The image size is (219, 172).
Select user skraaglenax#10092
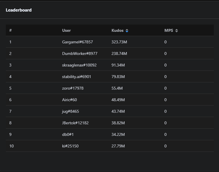(79, 65)
